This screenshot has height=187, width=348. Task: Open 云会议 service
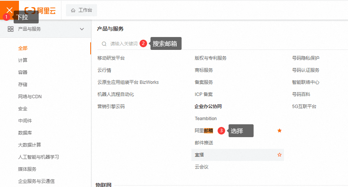(202, 167)
